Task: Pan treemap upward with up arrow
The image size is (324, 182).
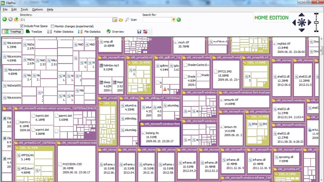Action: coord(302,15)
